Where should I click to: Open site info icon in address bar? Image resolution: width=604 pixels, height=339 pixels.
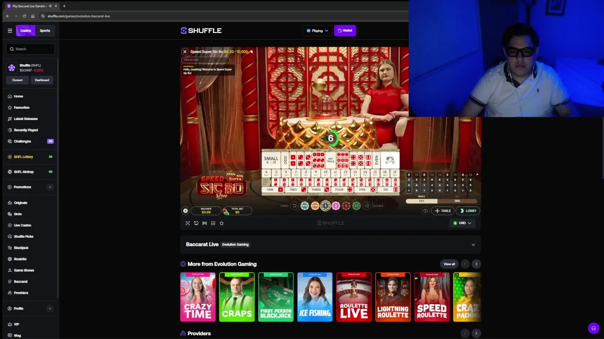click(x=42, y=16)
